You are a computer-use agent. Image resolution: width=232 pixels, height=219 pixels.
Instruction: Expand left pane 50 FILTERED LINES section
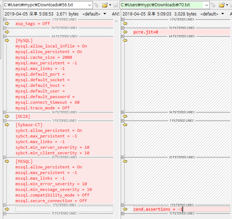click(5, 28)
